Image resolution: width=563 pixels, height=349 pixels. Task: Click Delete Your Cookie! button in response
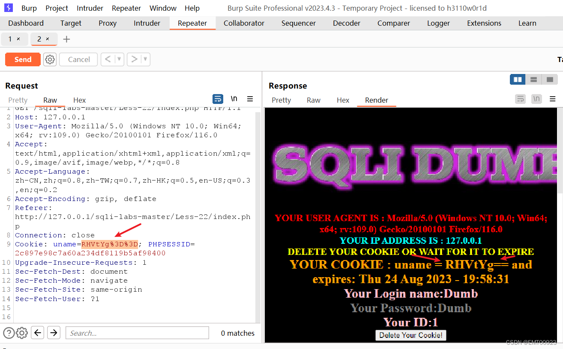[x=411, y=335]
